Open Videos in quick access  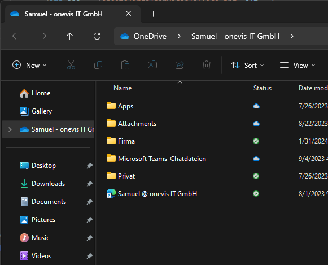[36, 256]
